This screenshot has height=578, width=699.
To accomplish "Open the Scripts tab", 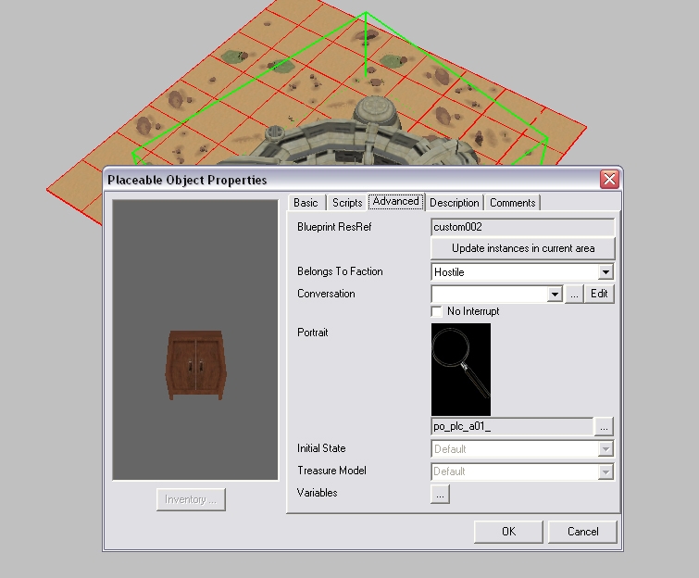I will [x=347, y=203].
